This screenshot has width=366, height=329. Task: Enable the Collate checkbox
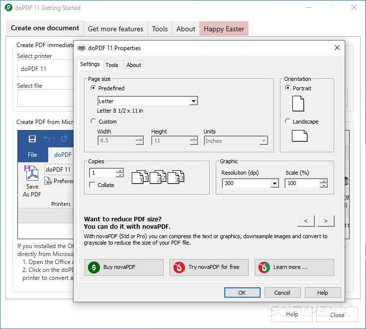[x=92, y=185]
